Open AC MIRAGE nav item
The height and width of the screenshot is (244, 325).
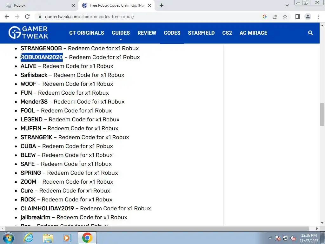pyautogui.click(x=253, y=33)
